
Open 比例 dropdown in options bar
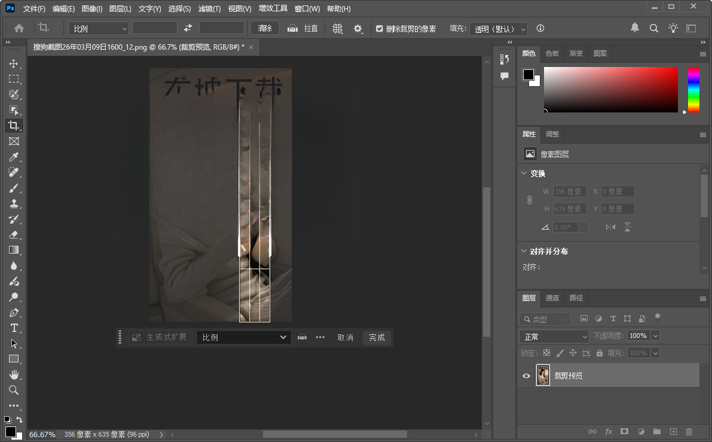(99, 29)
